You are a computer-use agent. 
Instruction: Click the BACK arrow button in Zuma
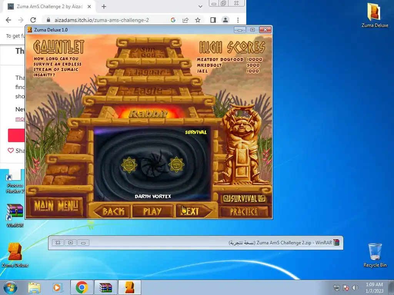112,211
